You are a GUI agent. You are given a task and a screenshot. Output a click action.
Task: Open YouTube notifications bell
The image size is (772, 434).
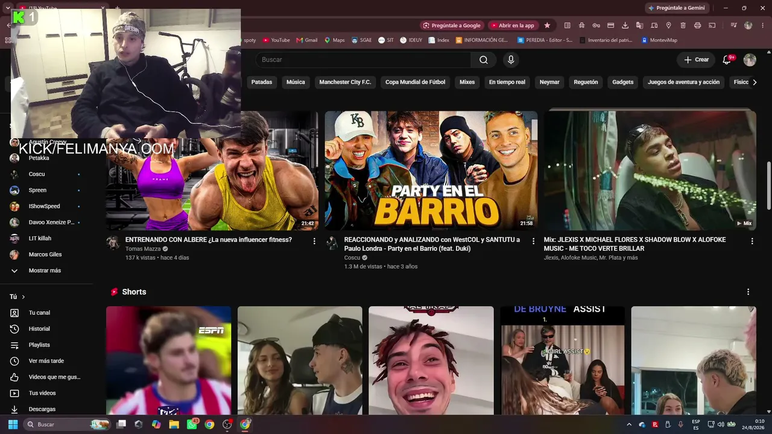727,60
